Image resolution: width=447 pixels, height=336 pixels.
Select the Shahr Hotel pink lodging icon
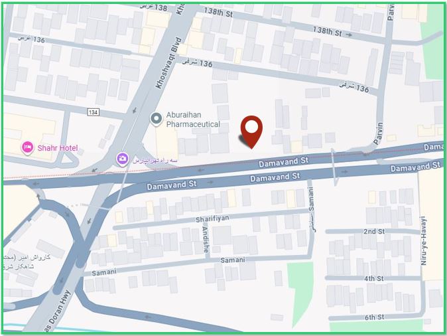click(x=27, y=148)
